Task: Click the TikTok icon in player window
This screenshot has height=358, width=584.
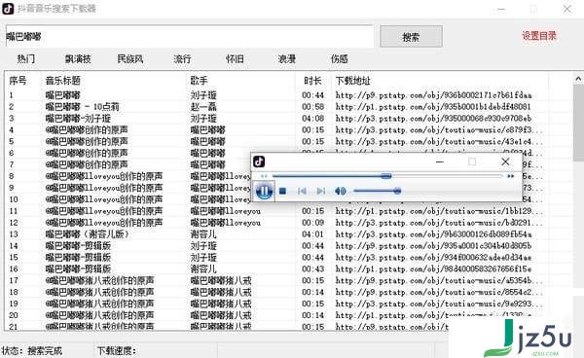Action: coord(259,161)
